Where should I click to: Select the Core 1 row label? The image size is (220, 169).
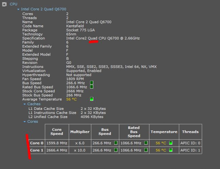[37, 150]
